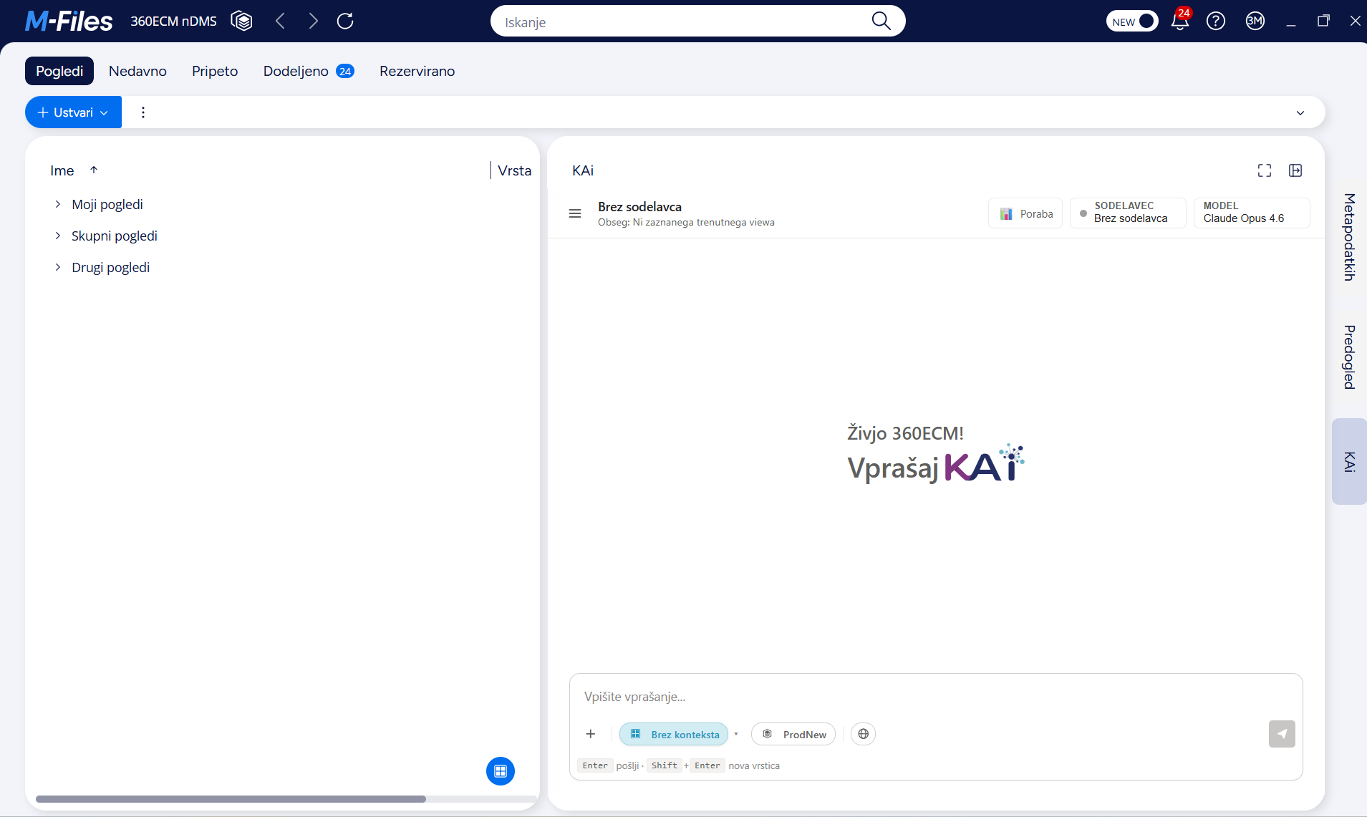Refresh the view with the reload icon
The height and width of the screenshot is (817, 1367).
click(345, 21)
